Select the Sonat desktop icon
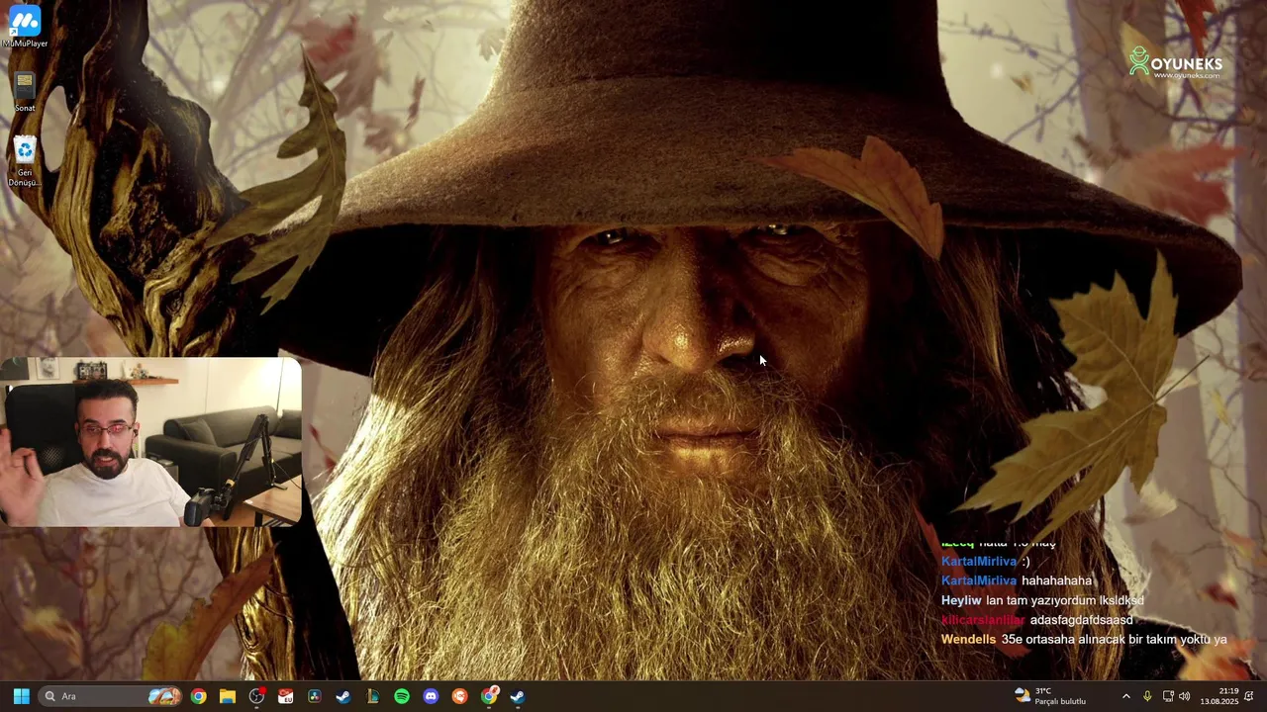Viewport: 1267px width, 712px height. (x=25, y=91)
